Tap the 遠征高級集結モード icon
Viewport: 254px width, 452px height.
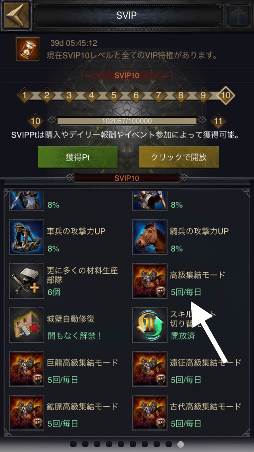point(150,369)
